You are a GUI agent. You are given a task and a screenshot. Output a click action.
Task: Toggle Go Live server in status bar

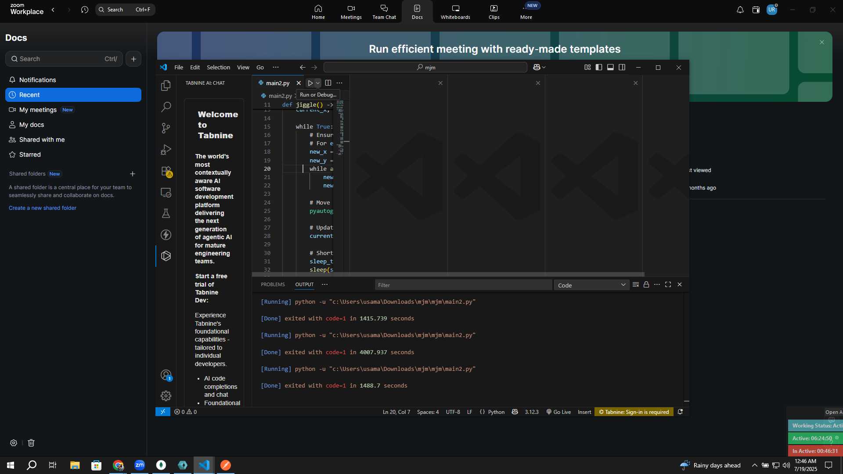tap(558, 412)
